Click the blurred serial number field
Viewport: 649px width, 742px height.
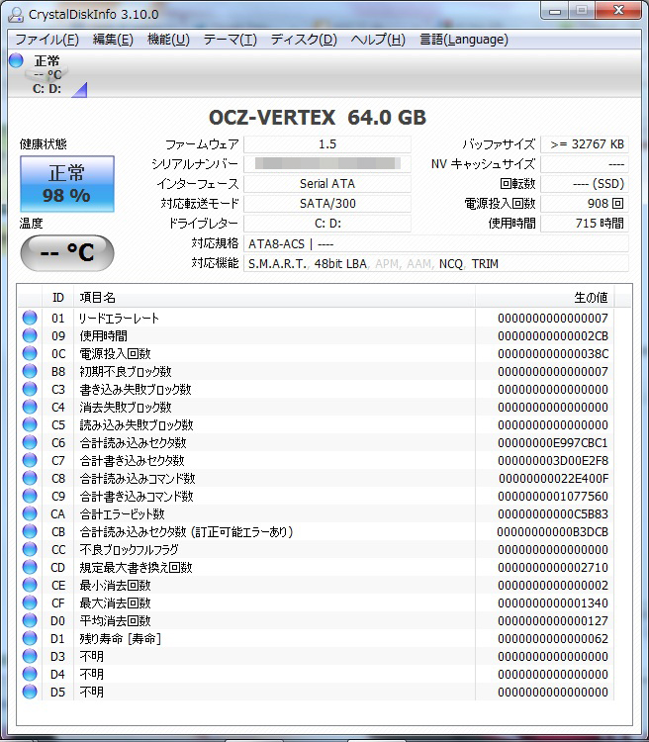(x=327, y=163)
